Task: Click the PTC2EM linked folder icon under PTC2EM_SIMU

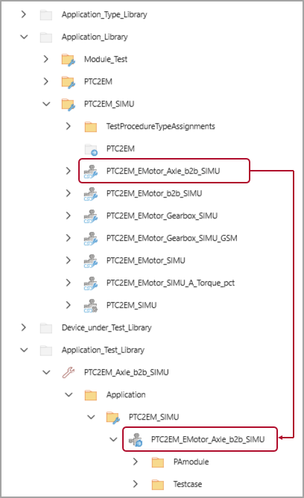Action: click(91, 149)
